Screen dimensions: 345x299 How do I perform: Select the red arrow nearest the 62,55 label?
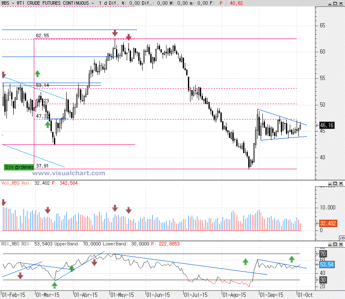coord(115,33)
